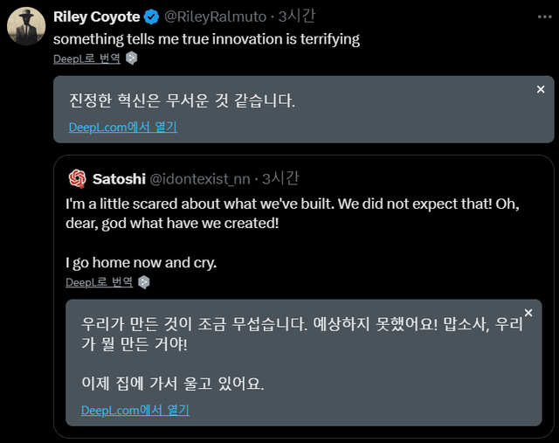This screenshot has width=559, height=443.
Task: Open Riley Coyote's display name link
Action: tap(96, 17)
